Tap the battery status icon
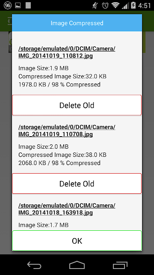154x275 pixels. tap(133, 6)
